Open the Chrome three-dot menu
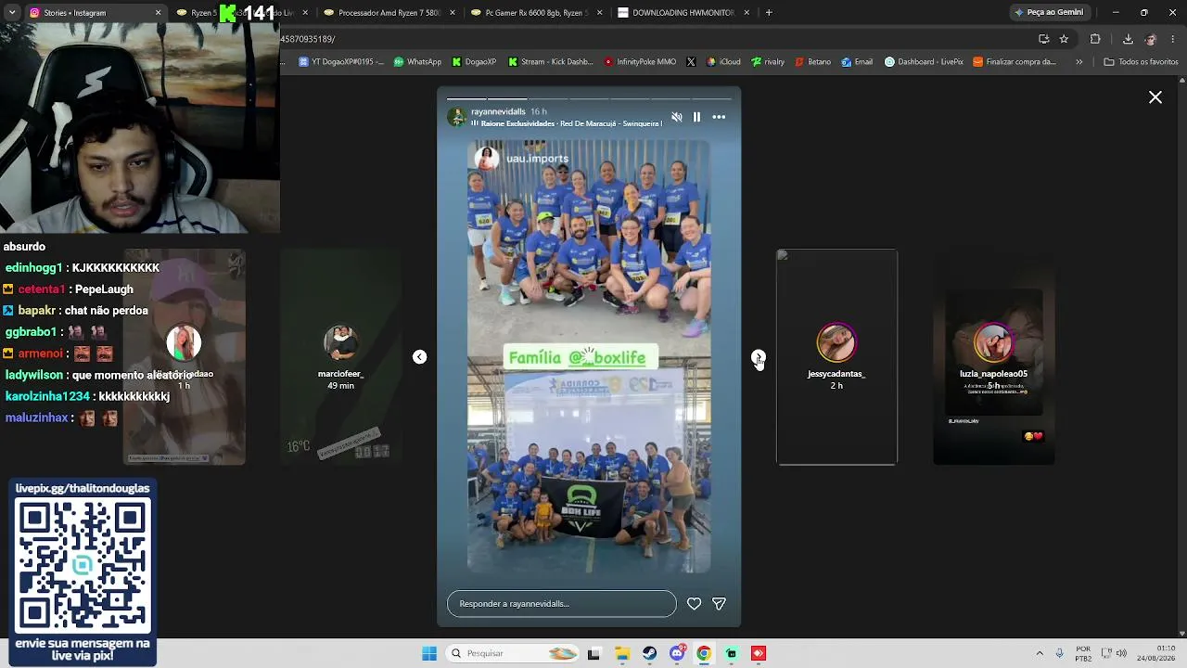 (x=1173, y=39)
